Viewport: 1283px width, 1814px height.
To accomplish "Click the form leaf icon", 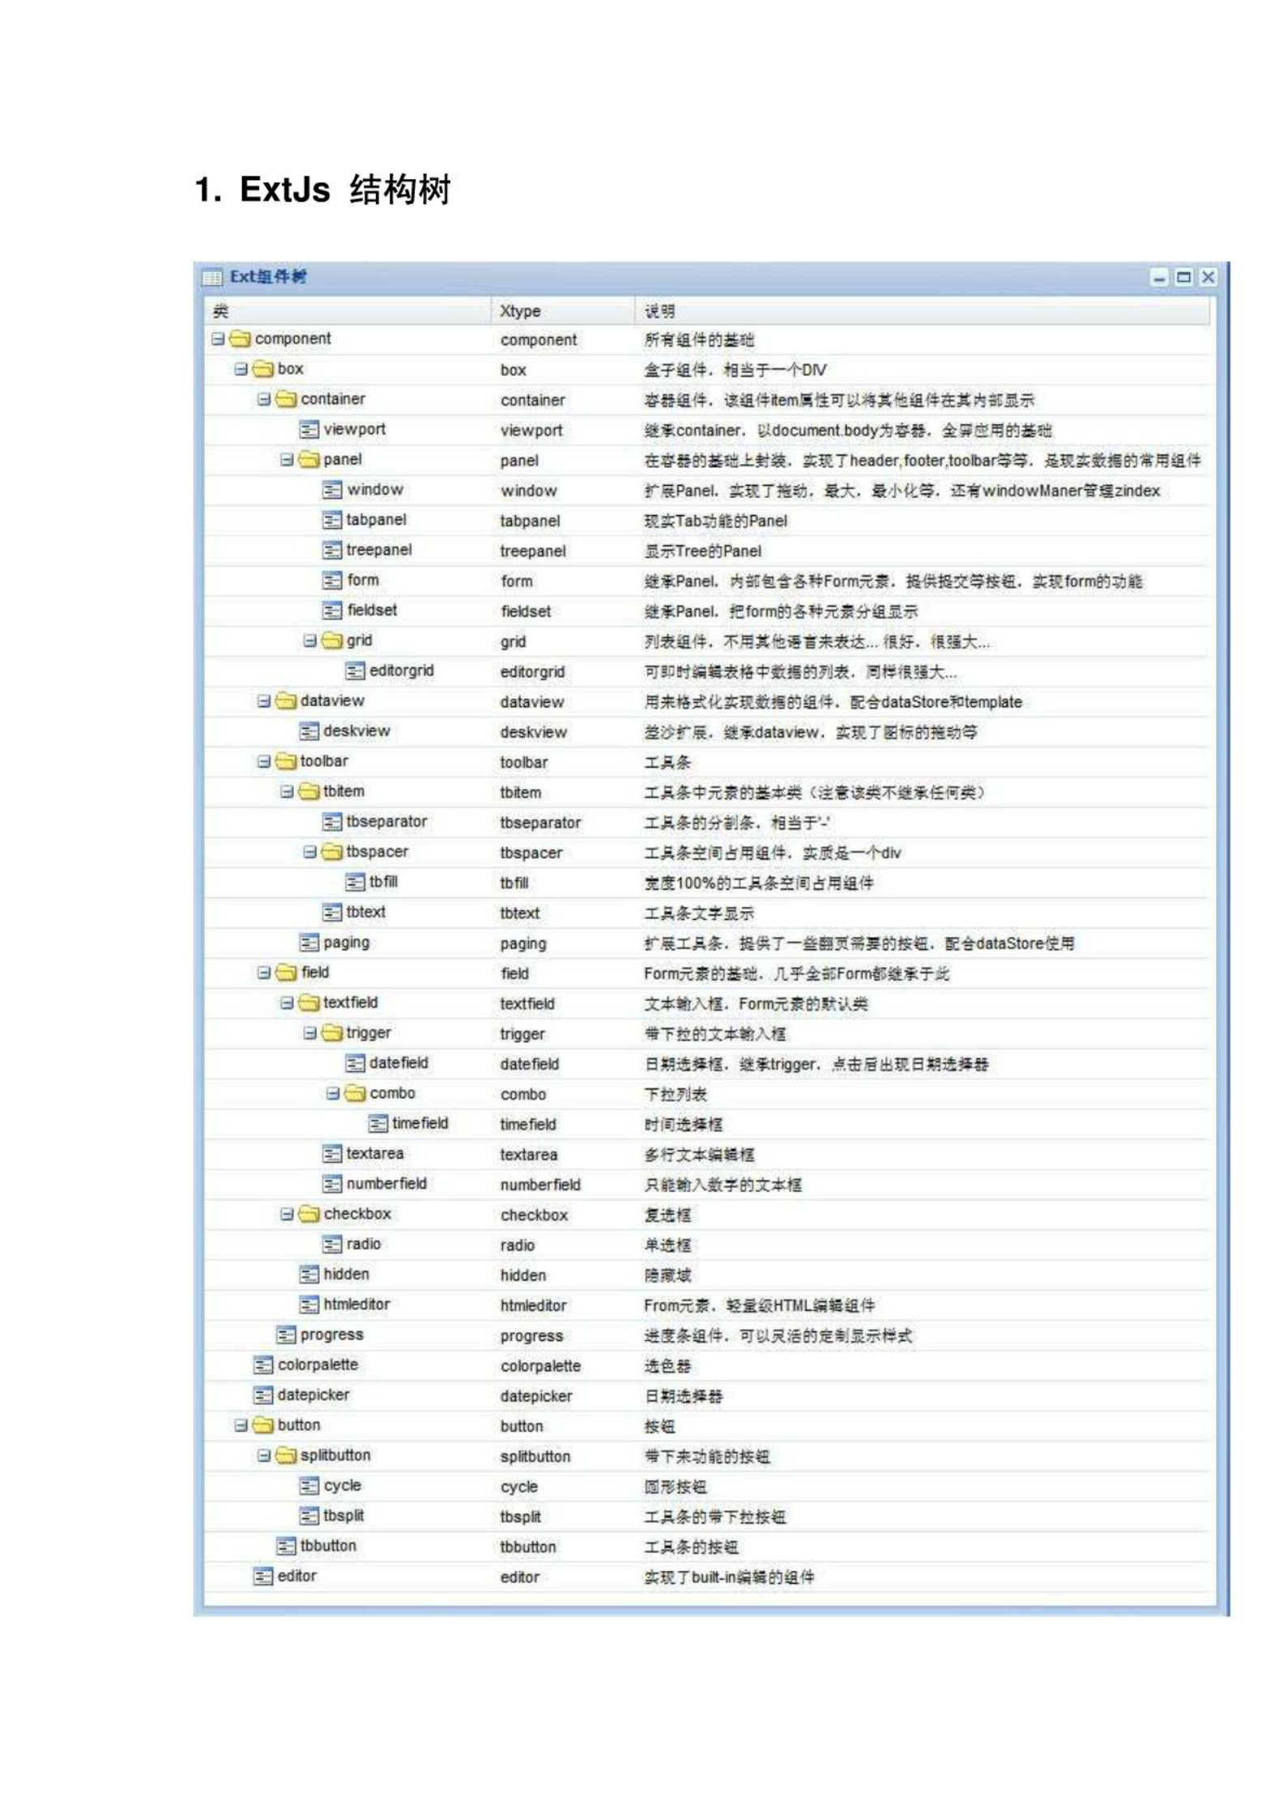I will point(332,581).
